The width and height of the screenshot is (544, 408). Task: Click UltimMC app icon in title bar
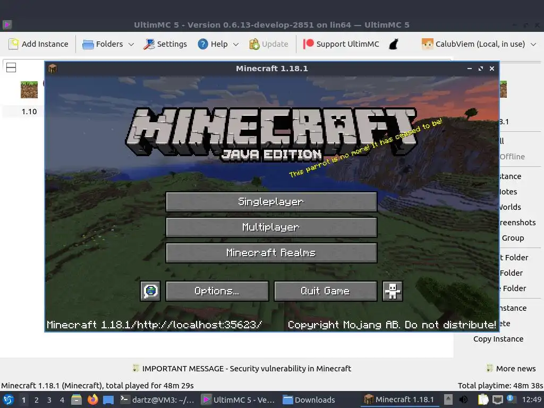[x=7, y=24]
